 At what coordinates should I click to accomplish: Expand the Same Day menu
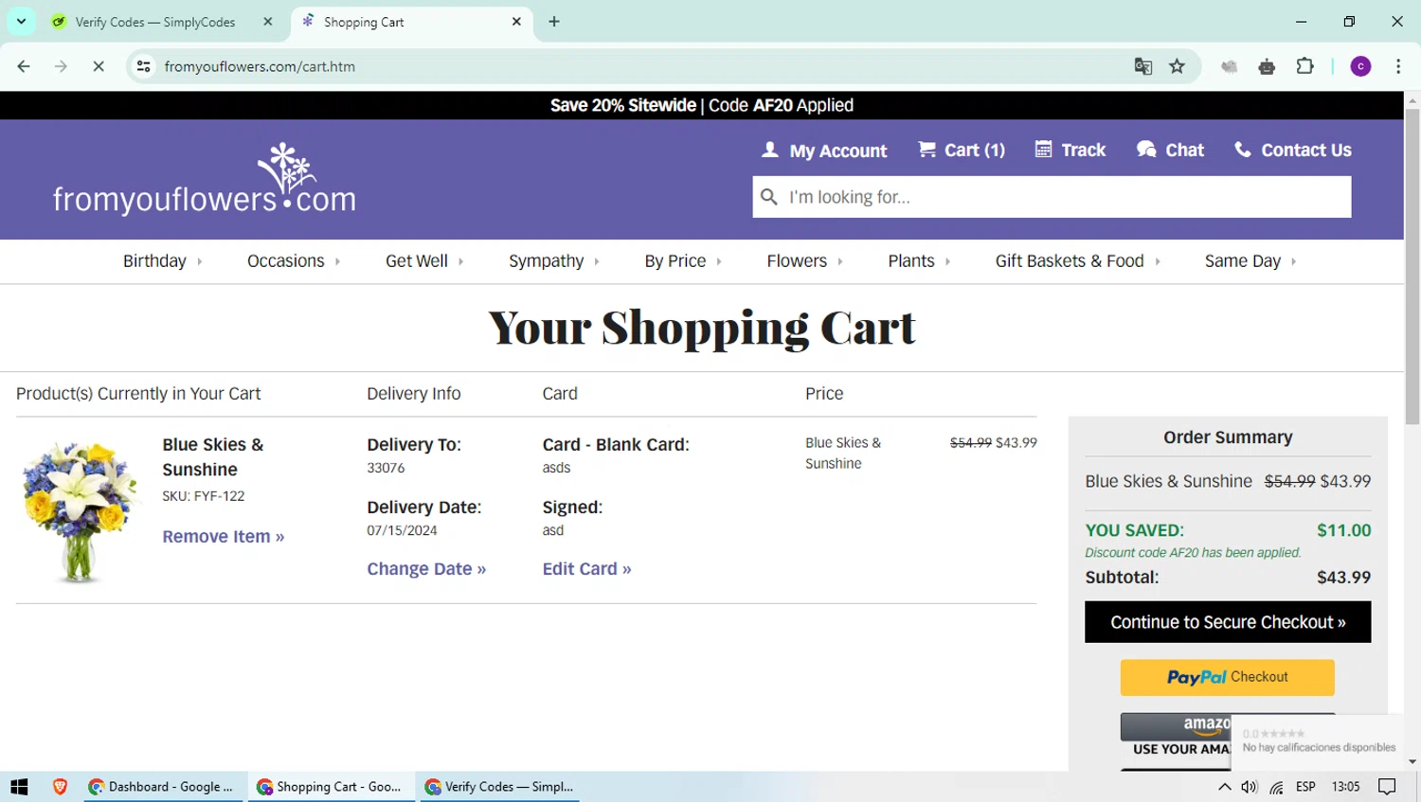pyautogui.click(x=1250, y=261)
